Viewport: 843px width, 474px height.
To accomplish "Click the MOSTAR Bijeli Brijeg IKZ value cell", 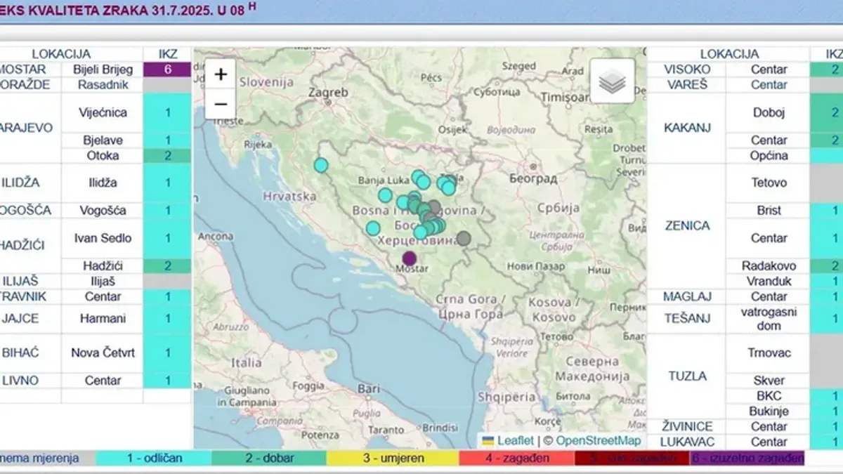I will [165, 70].
